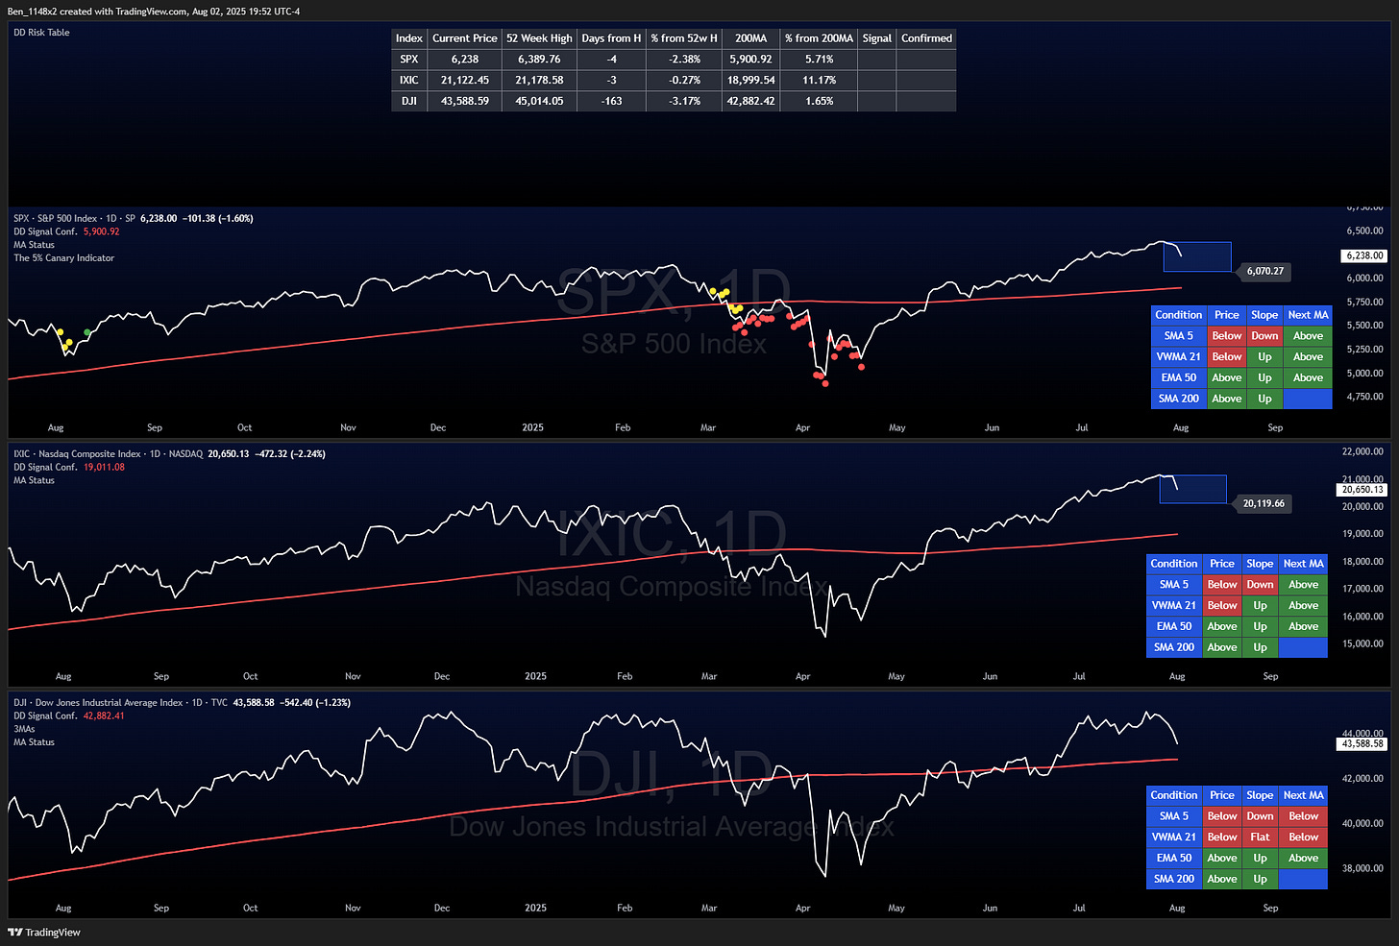The width and height of the screenshot is (1399, 946).
Task: Click the '2025' label on the SPX time axis
Action: click(532, 427)
